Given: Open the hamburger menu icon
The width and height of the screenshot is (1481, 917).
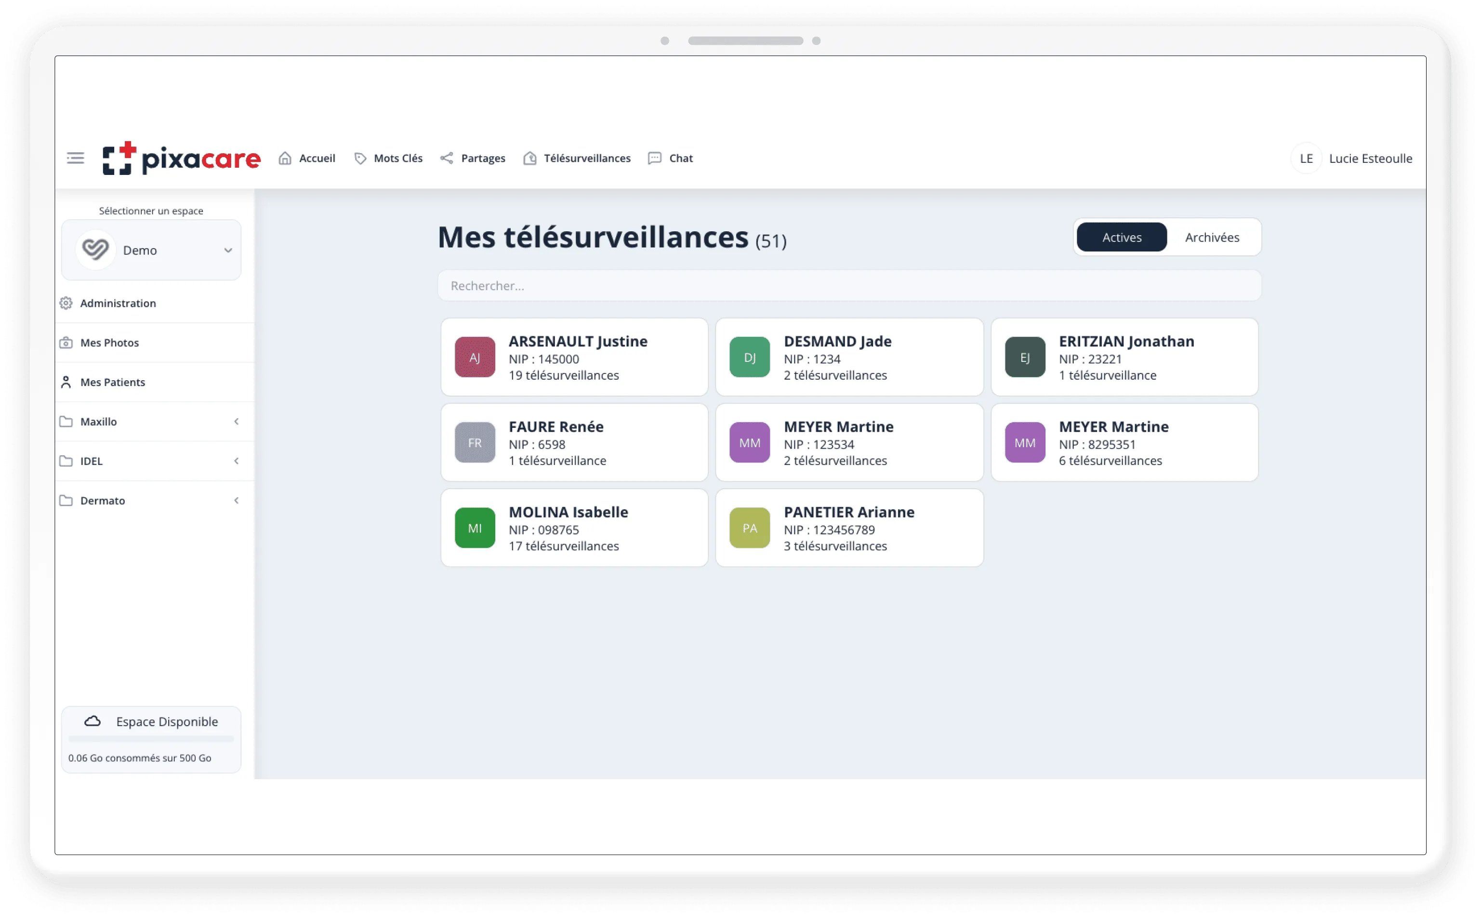Looking at the screenshot, I should pyautogui.click(x=75, y=158).
